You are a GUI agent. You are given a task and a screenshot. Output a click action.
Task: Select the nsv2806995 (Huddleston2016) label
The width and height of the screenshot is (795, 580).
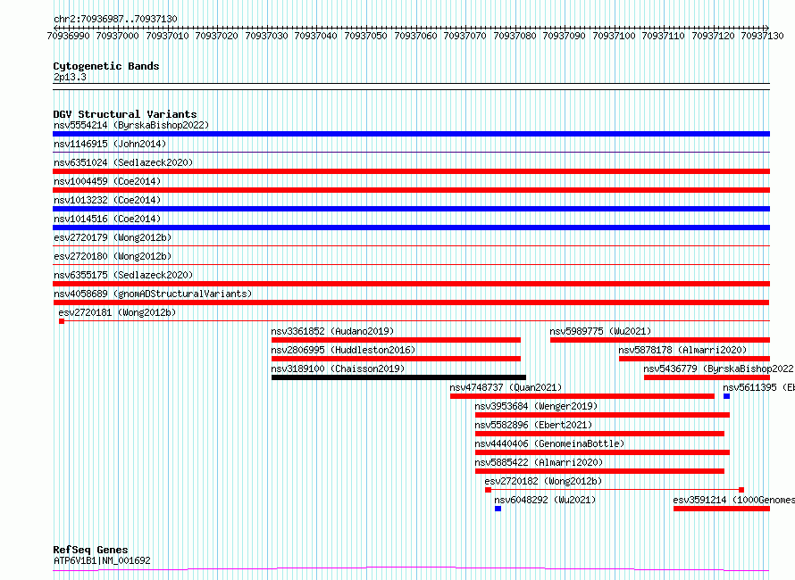343,350
